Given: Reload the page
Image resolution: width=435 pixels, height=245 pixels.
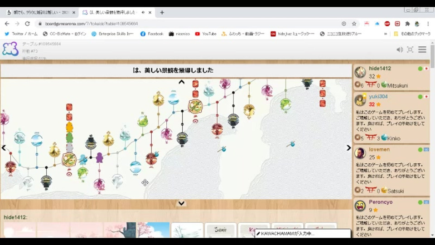Looking at the screenshot, I should tap(27, 24).
